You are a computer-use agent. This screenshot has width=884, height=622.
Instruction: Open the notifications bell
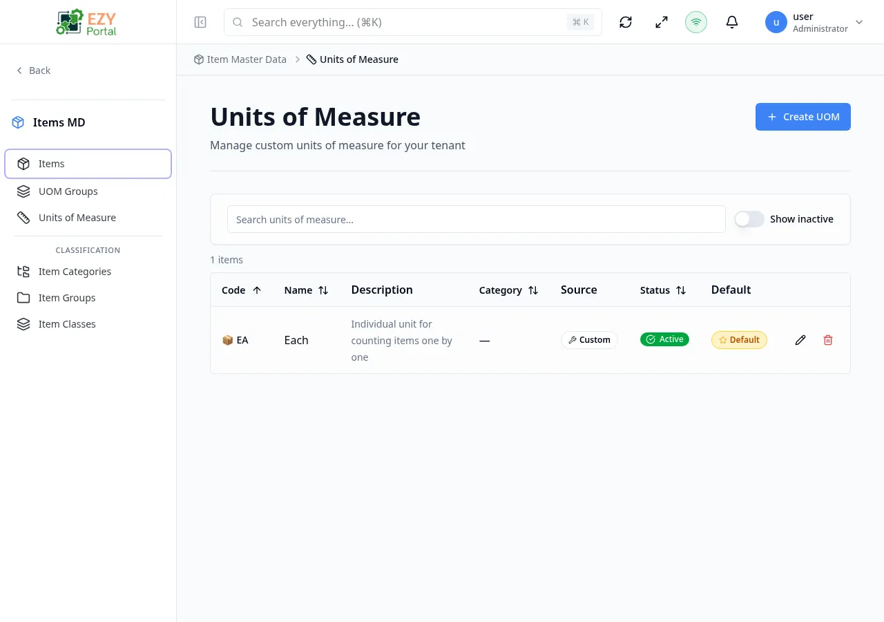[x=732, y=22]
